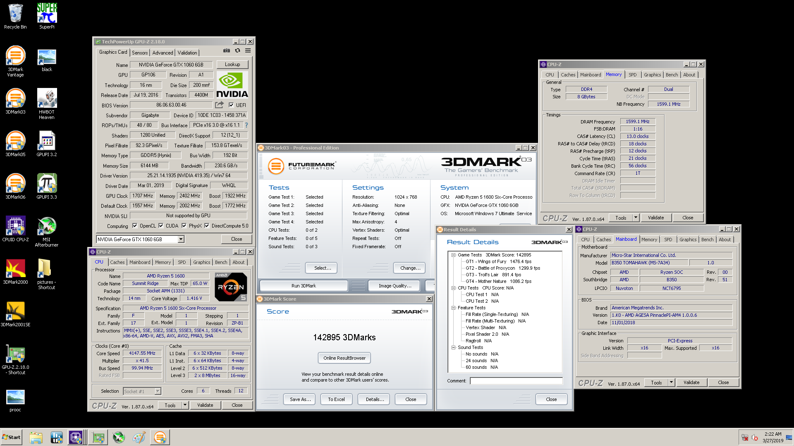This screenshot has width=794, height=446.
Task: Open the GPU selection dropdown in GPU-Z
Action: [x=181, y=240]
